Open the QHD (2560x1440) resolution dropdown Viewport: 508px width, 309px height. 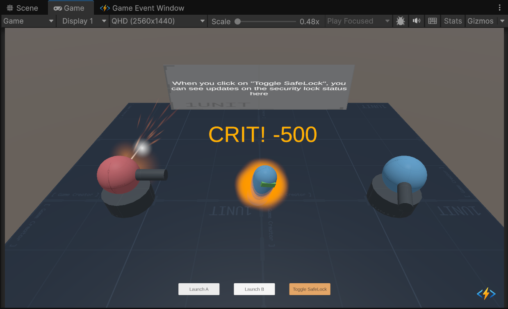pyautogui.click(x=158, y=21)
